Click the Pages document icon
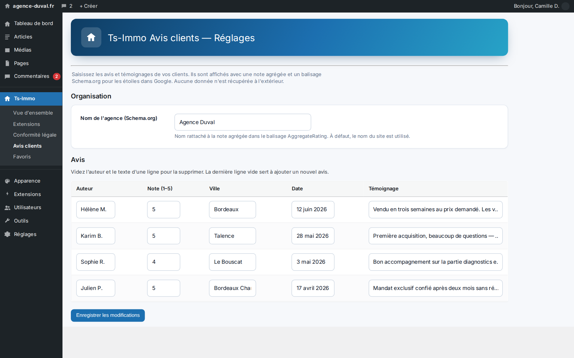The image size is (574, 358). [7, 63]
